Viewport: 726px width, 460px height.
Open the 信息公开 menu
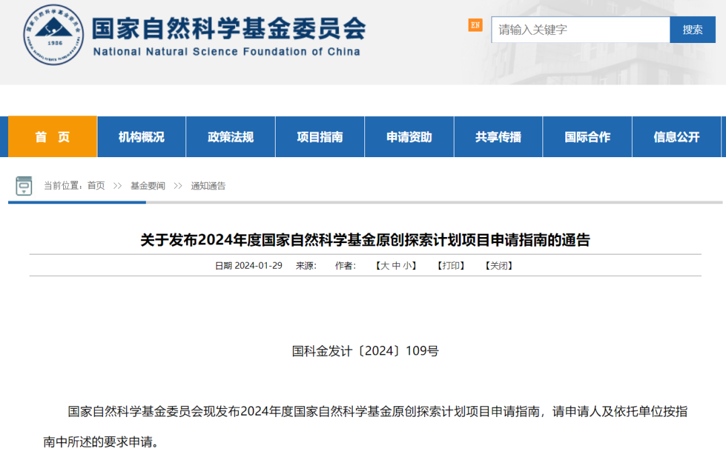point(676,137)
